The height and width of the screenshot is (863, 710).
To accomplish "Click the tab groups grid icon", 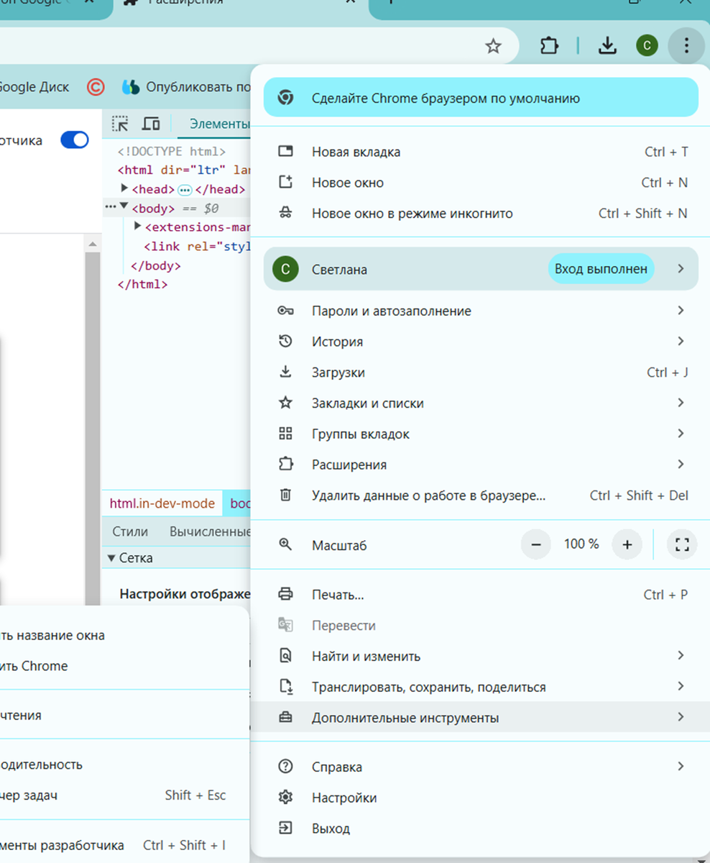I will (x=285, y=434).
